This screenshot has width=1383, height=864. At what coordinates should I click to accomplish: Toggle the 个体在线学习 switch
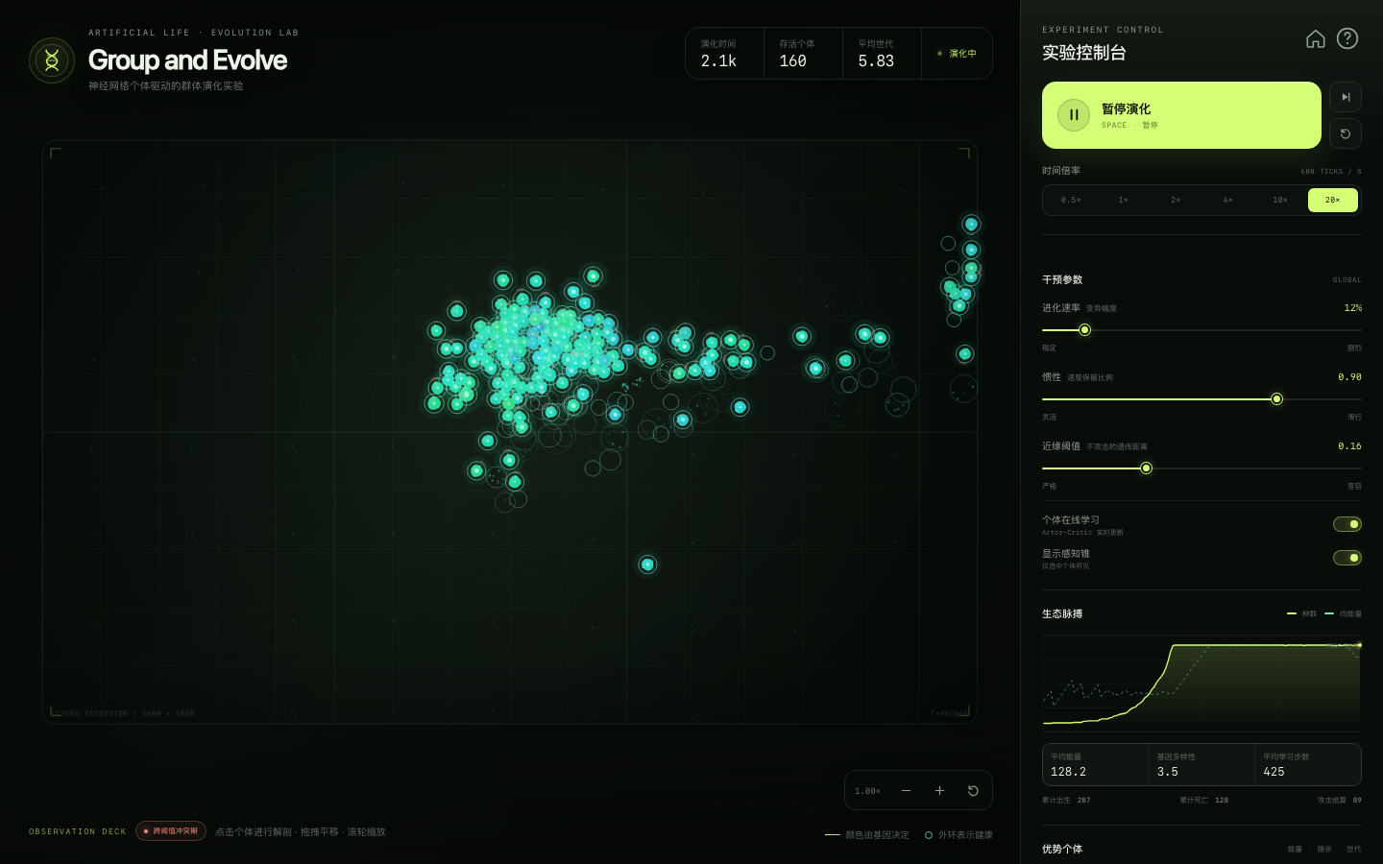point(1347,524)
